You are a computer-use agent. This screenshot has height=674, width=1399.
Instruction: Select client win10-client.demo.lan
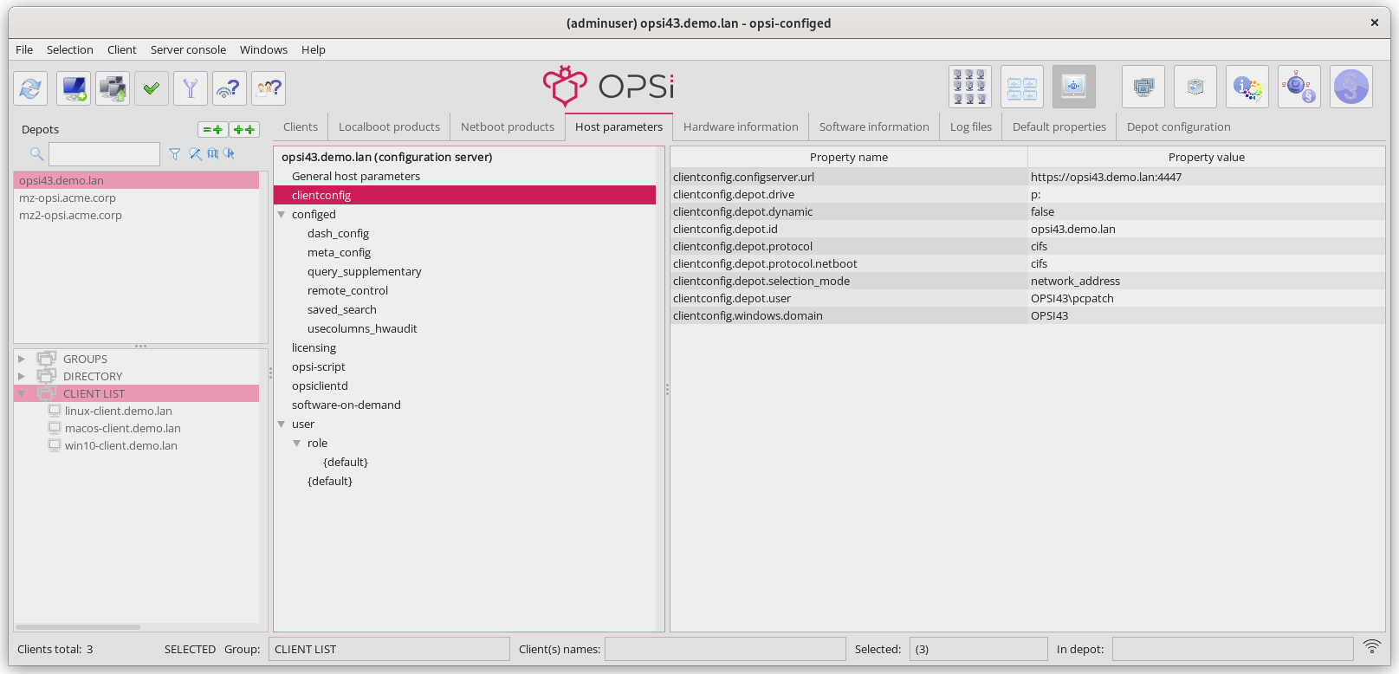coord(120,445)
